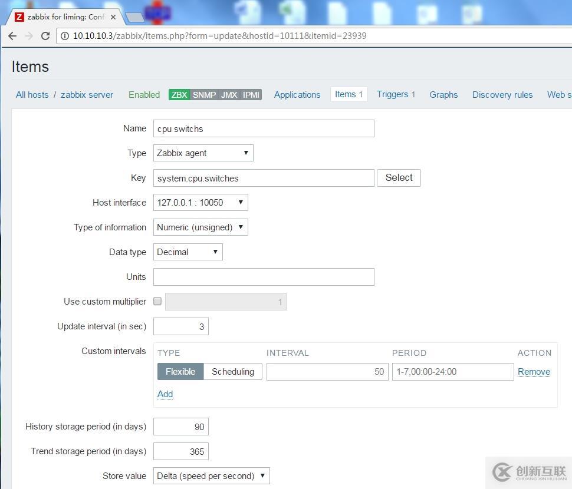Open the Discovery rules tab
The width and height of the screenshot is (572, 489).
click(x=502, y=95)
